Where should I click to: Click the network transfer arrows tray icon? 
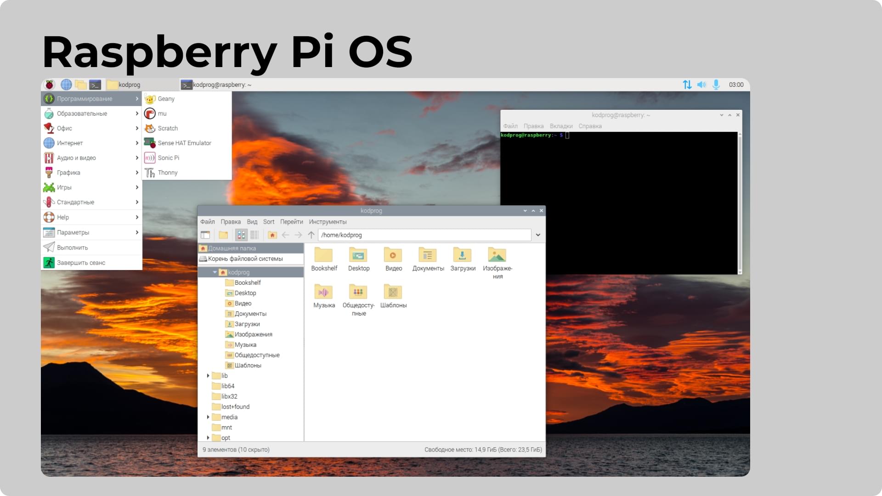687,85
